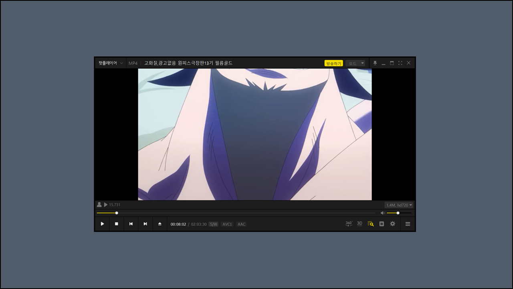Viewport: 513px width, 289px height.
Task: Click the yellow 방송하기 broadcast button
Action: pyautogui.click(x=334, y=63)
